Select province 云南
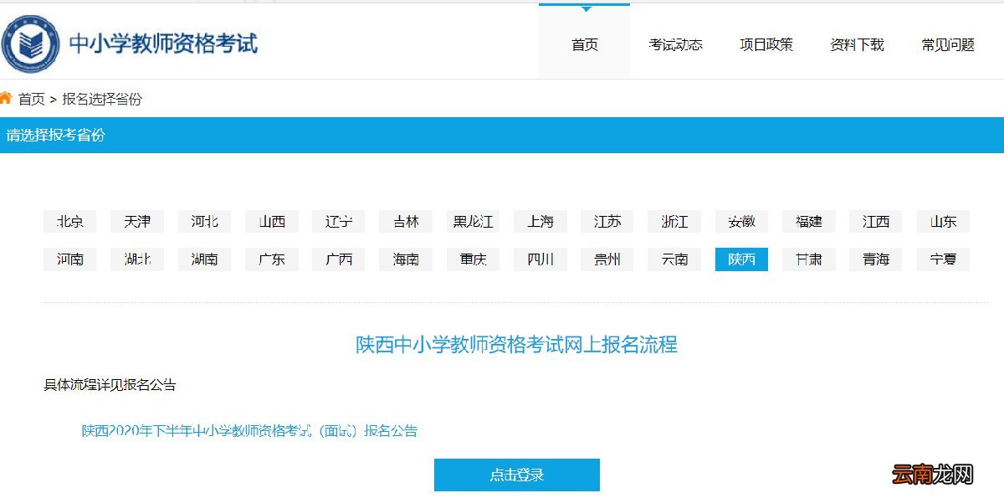Viewport: 1004px width, 498px height. click(x=674, y=259)
